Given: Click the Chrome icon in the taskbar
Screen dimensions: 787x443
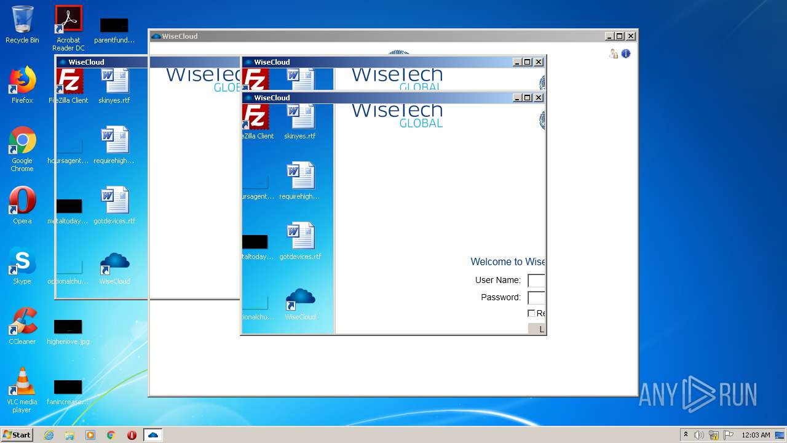Looking at the screenshot, I should [x=111, y=435].
